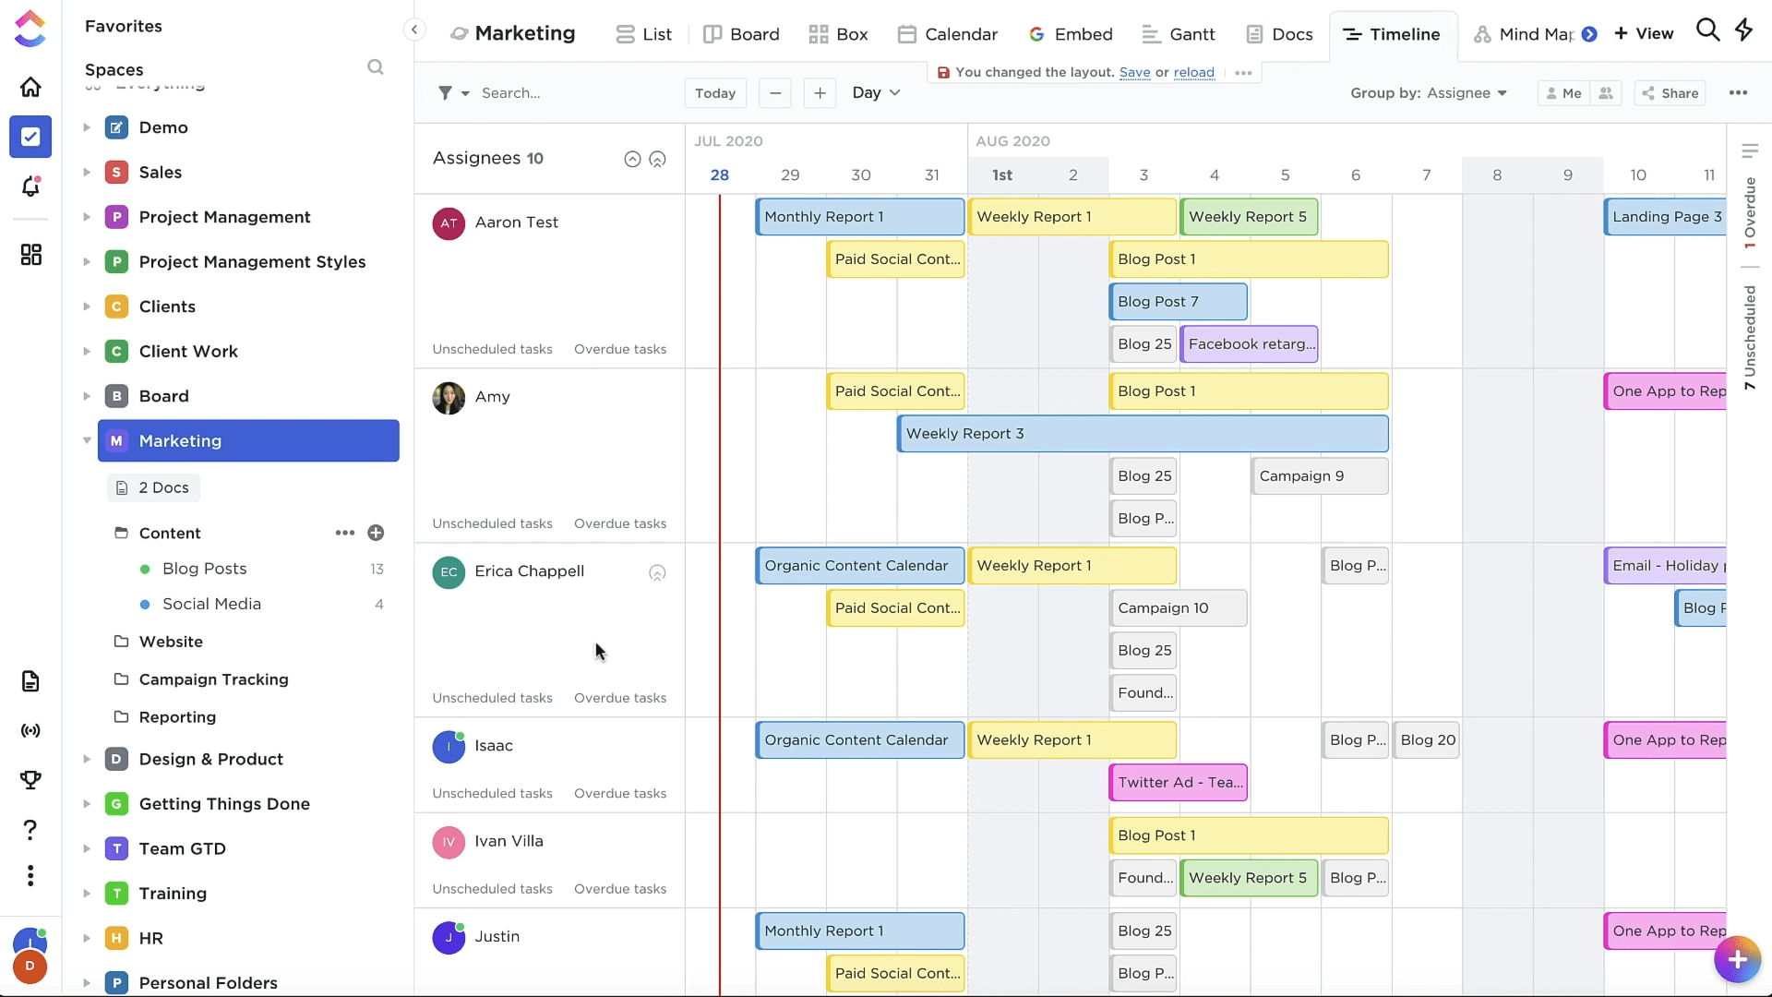Open the Home icon in left rail

coord(30,87)
